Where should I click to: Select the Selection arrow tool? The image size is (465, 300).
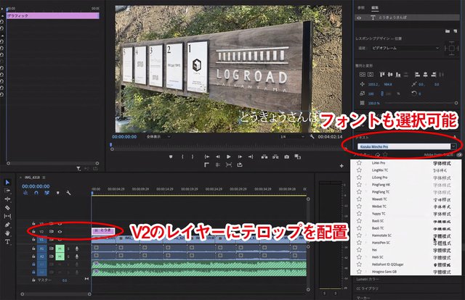click(8, 182)
